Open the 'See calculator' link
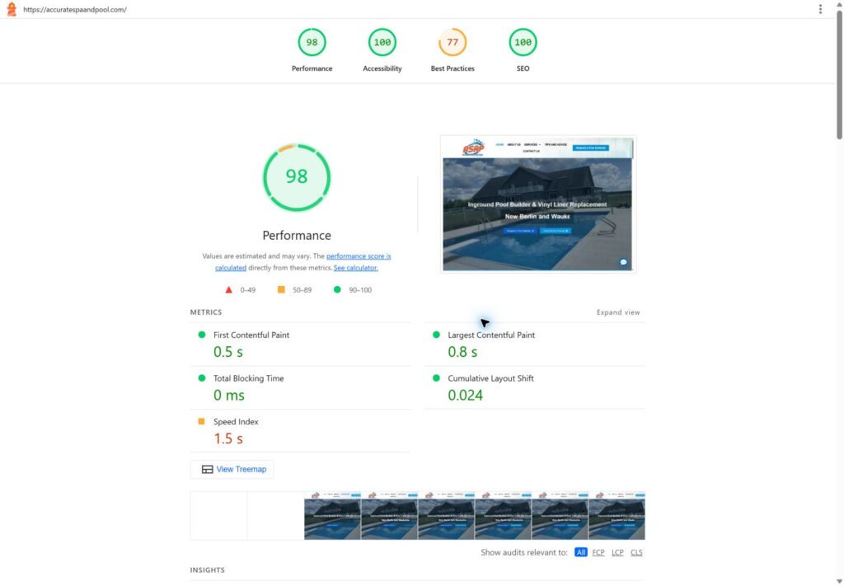Viewport: 844px width, 586px height. (356, 267)
